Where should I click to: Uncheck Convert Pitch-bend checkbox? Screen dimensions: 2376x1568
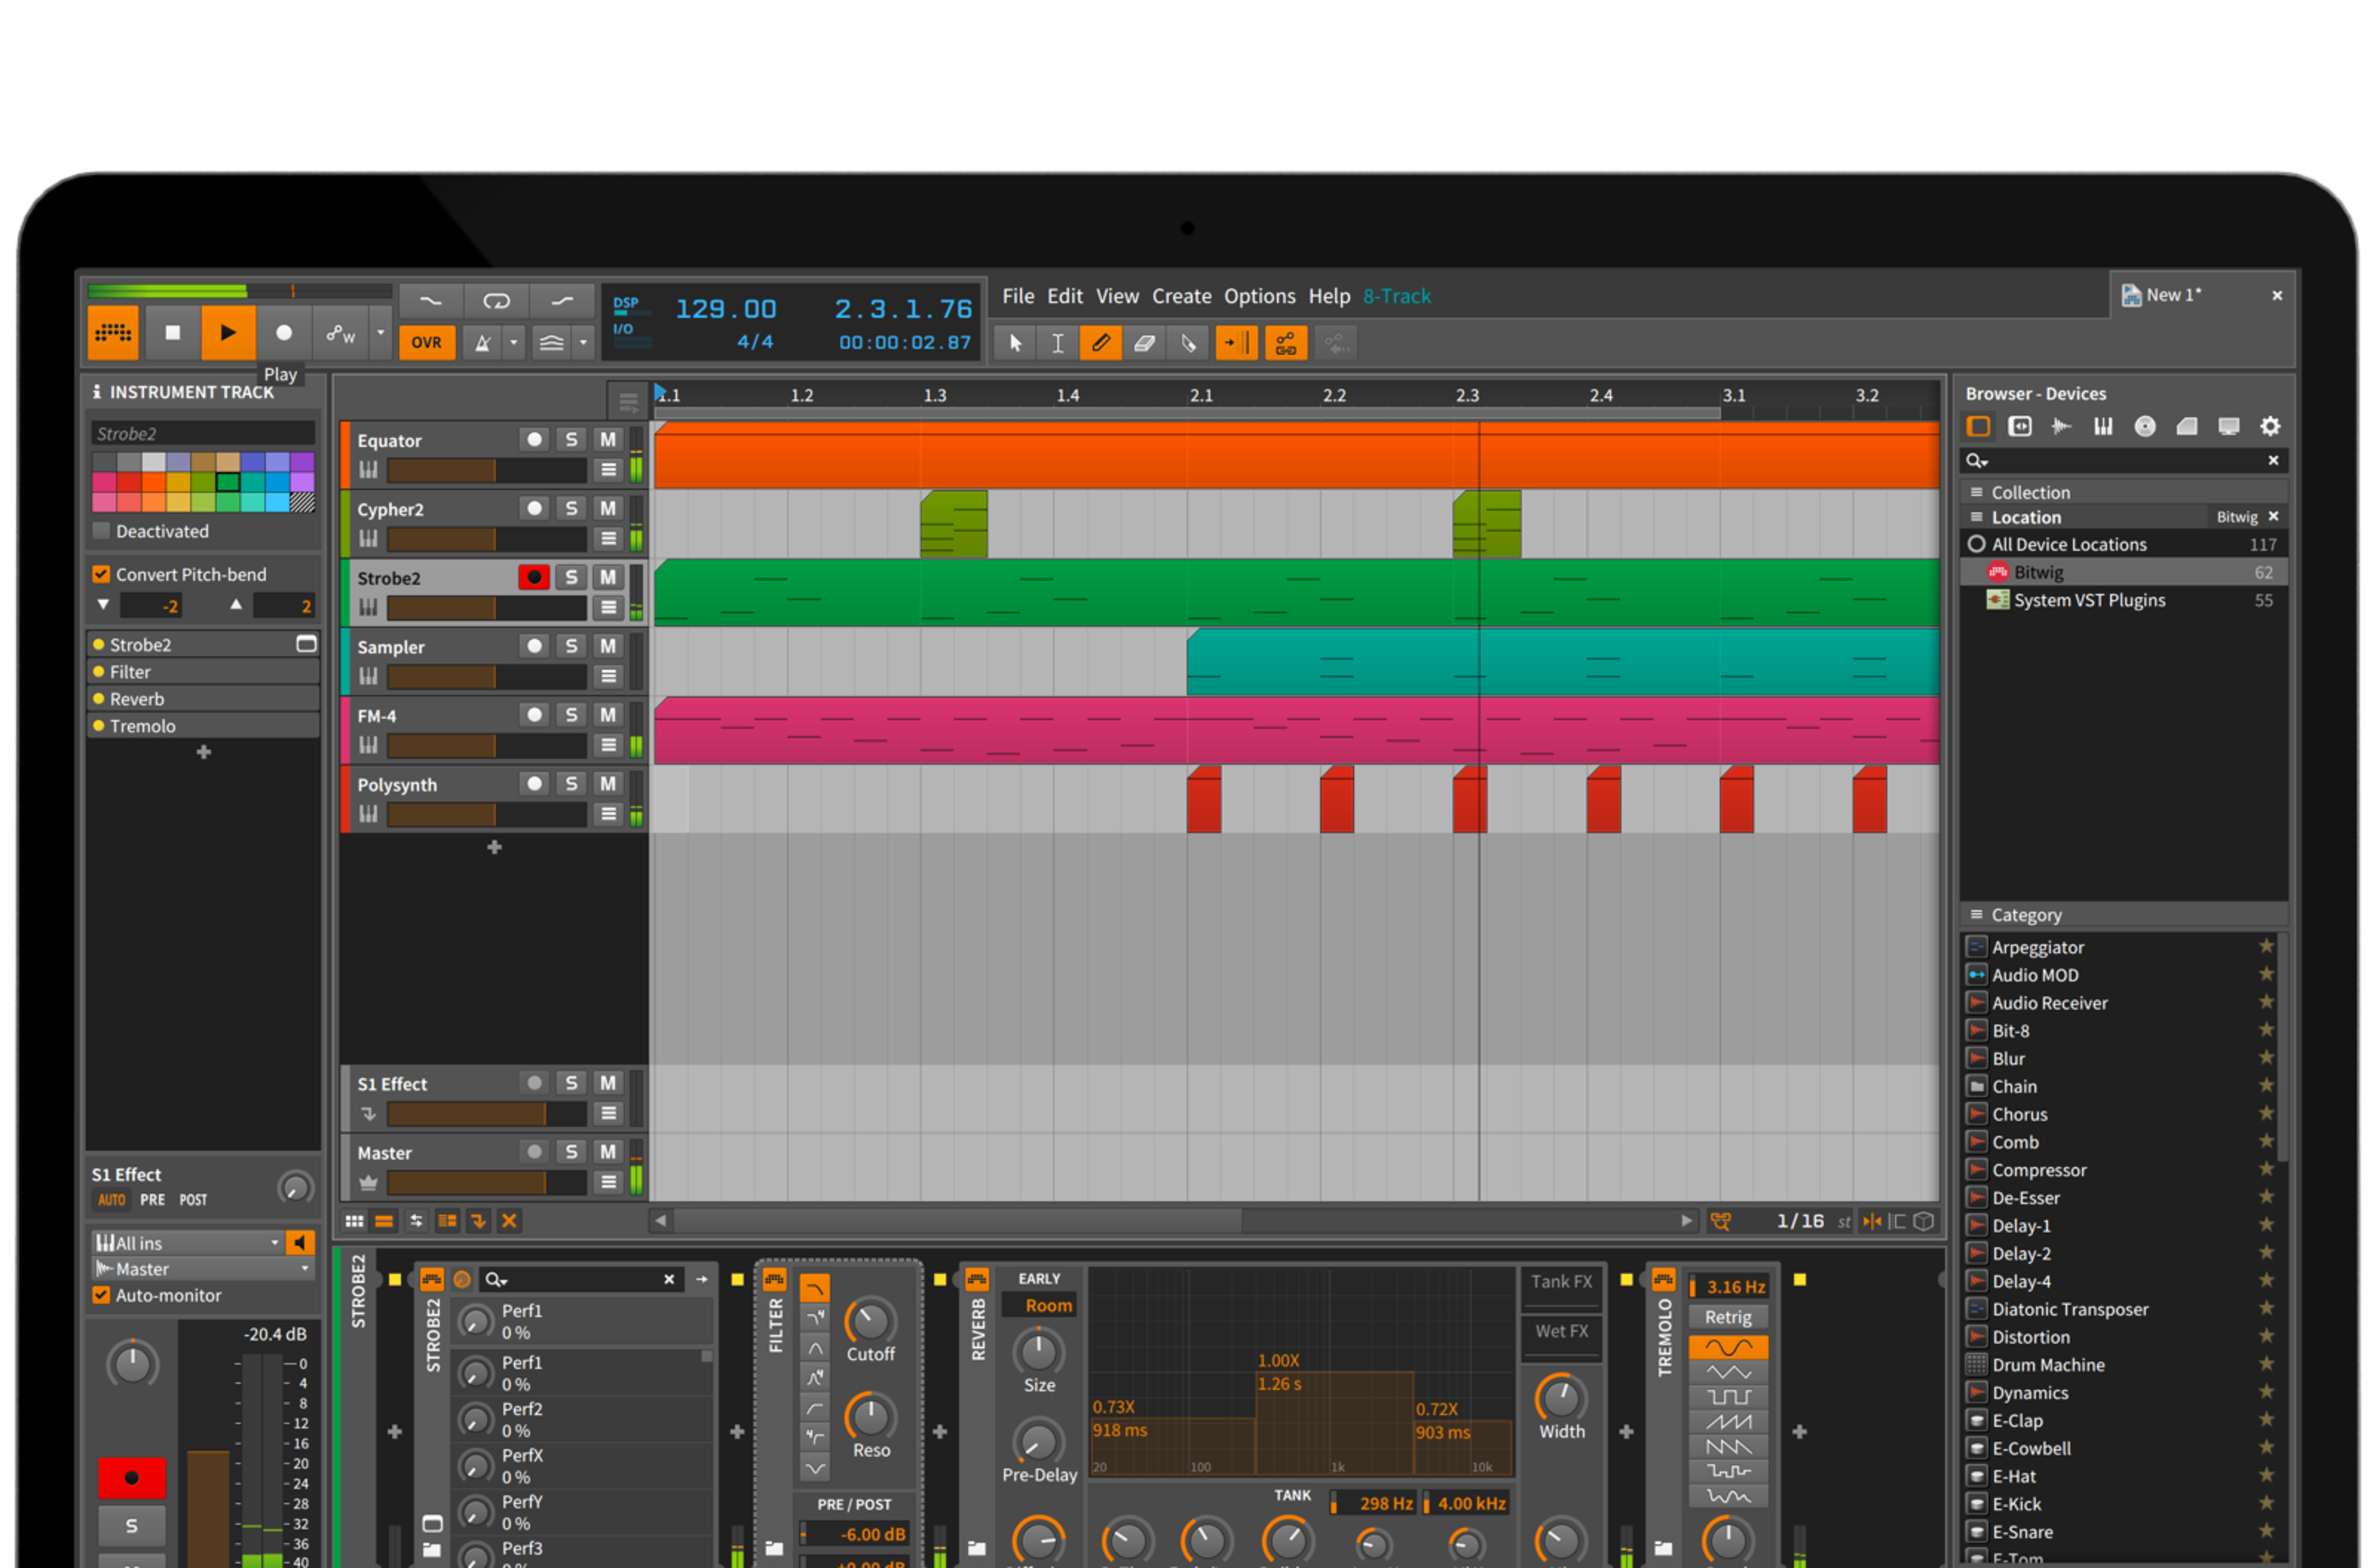[101, 574]
